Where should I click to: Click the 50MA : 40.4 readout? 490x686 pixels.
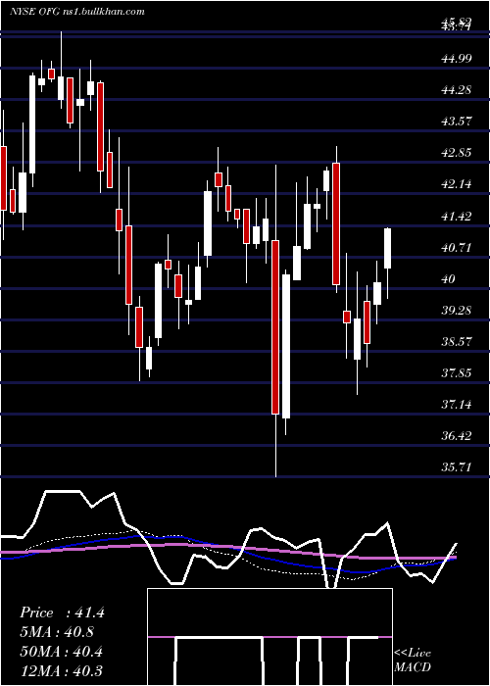tap(62, 651)
